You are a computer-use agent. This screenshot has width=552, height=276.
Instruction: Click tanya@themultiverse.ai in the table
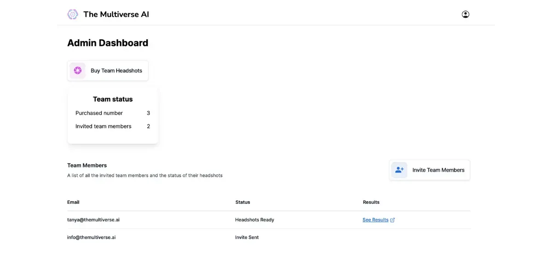pos(93,219)
